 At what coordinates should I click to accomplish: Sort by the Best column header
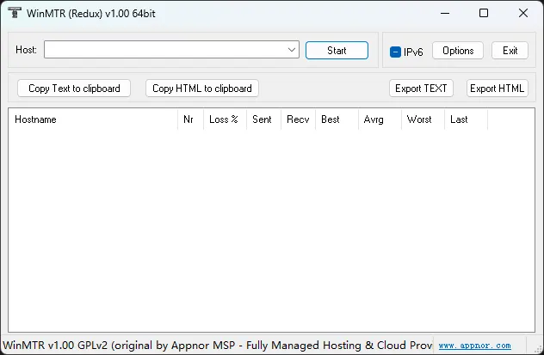336,119
